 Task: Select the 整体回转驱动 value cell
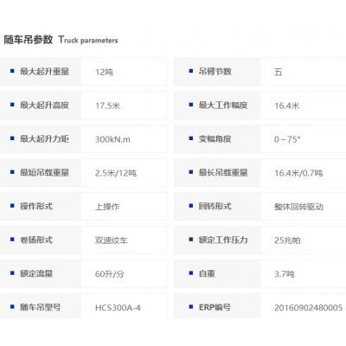click(x=304, y=207)
